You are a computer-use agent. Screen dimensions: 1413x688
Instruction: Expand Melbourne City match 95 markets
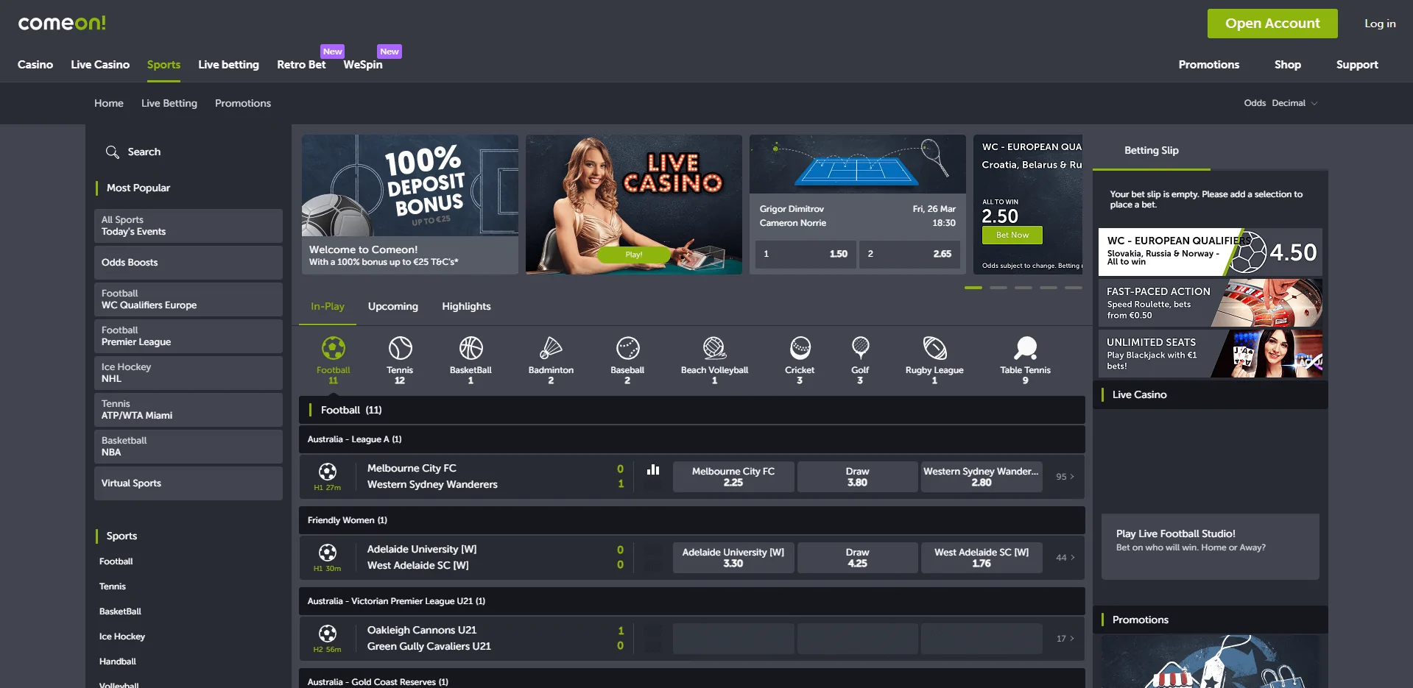pos(1065,477)
